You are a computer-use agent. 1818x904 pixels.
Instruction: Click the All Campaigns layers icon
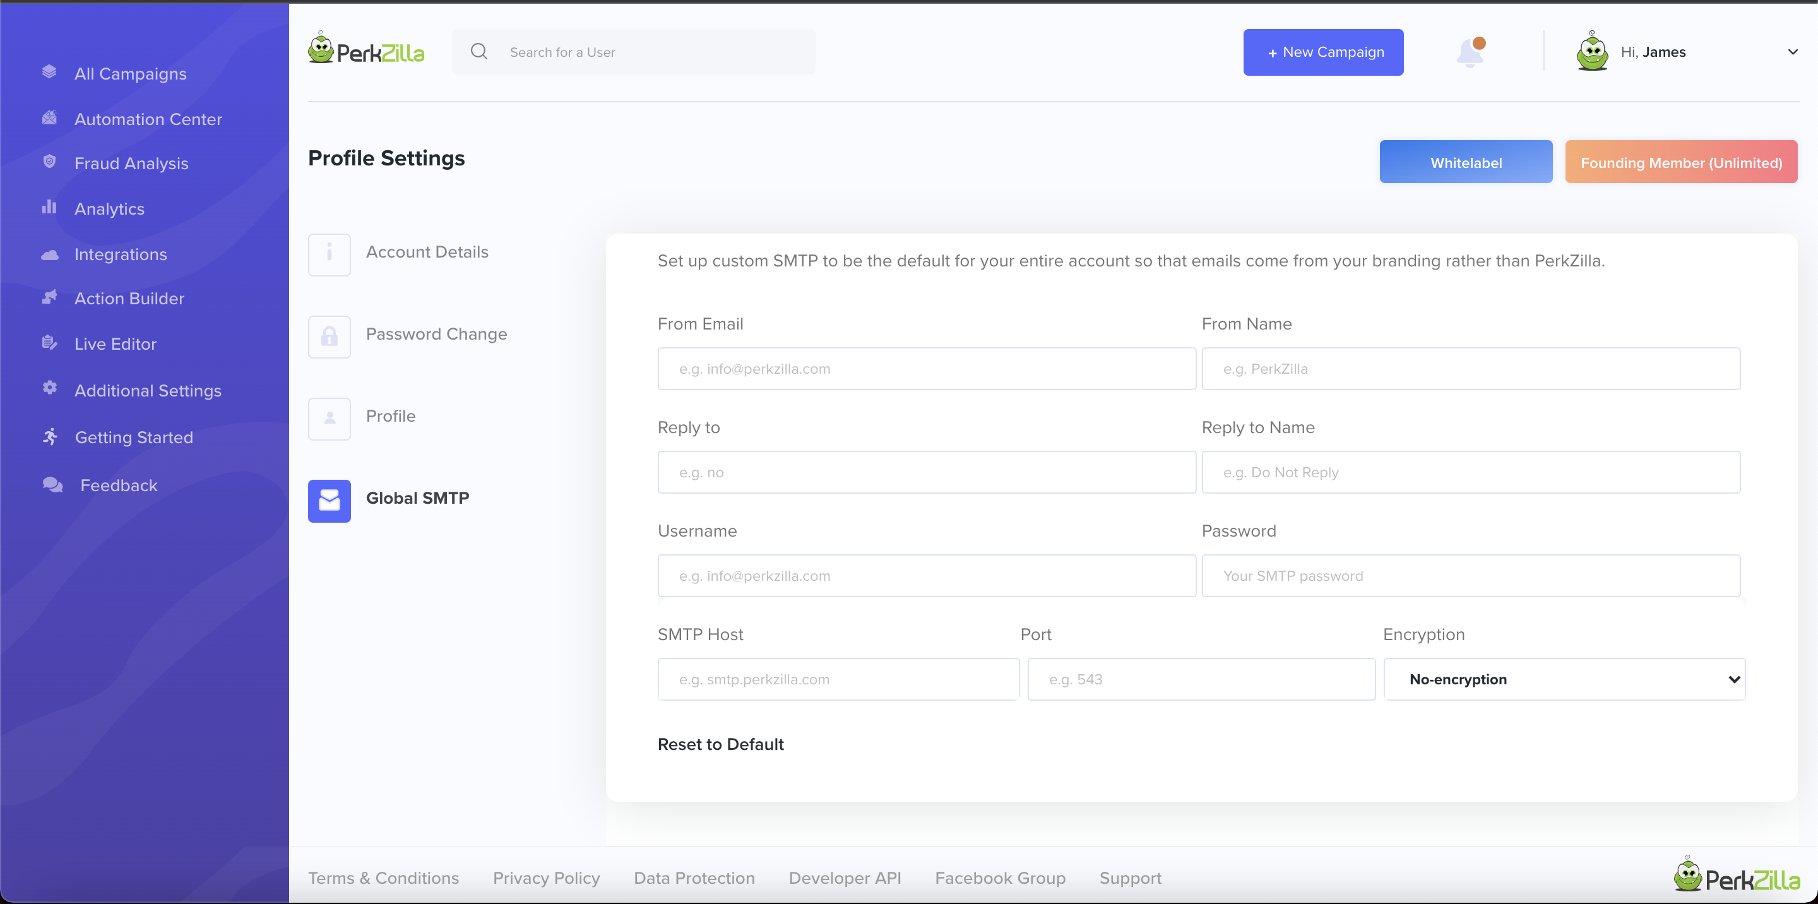(49, 72)
